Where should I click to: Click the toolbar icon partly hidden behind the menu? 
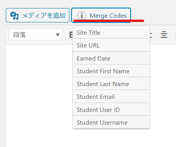151,35
